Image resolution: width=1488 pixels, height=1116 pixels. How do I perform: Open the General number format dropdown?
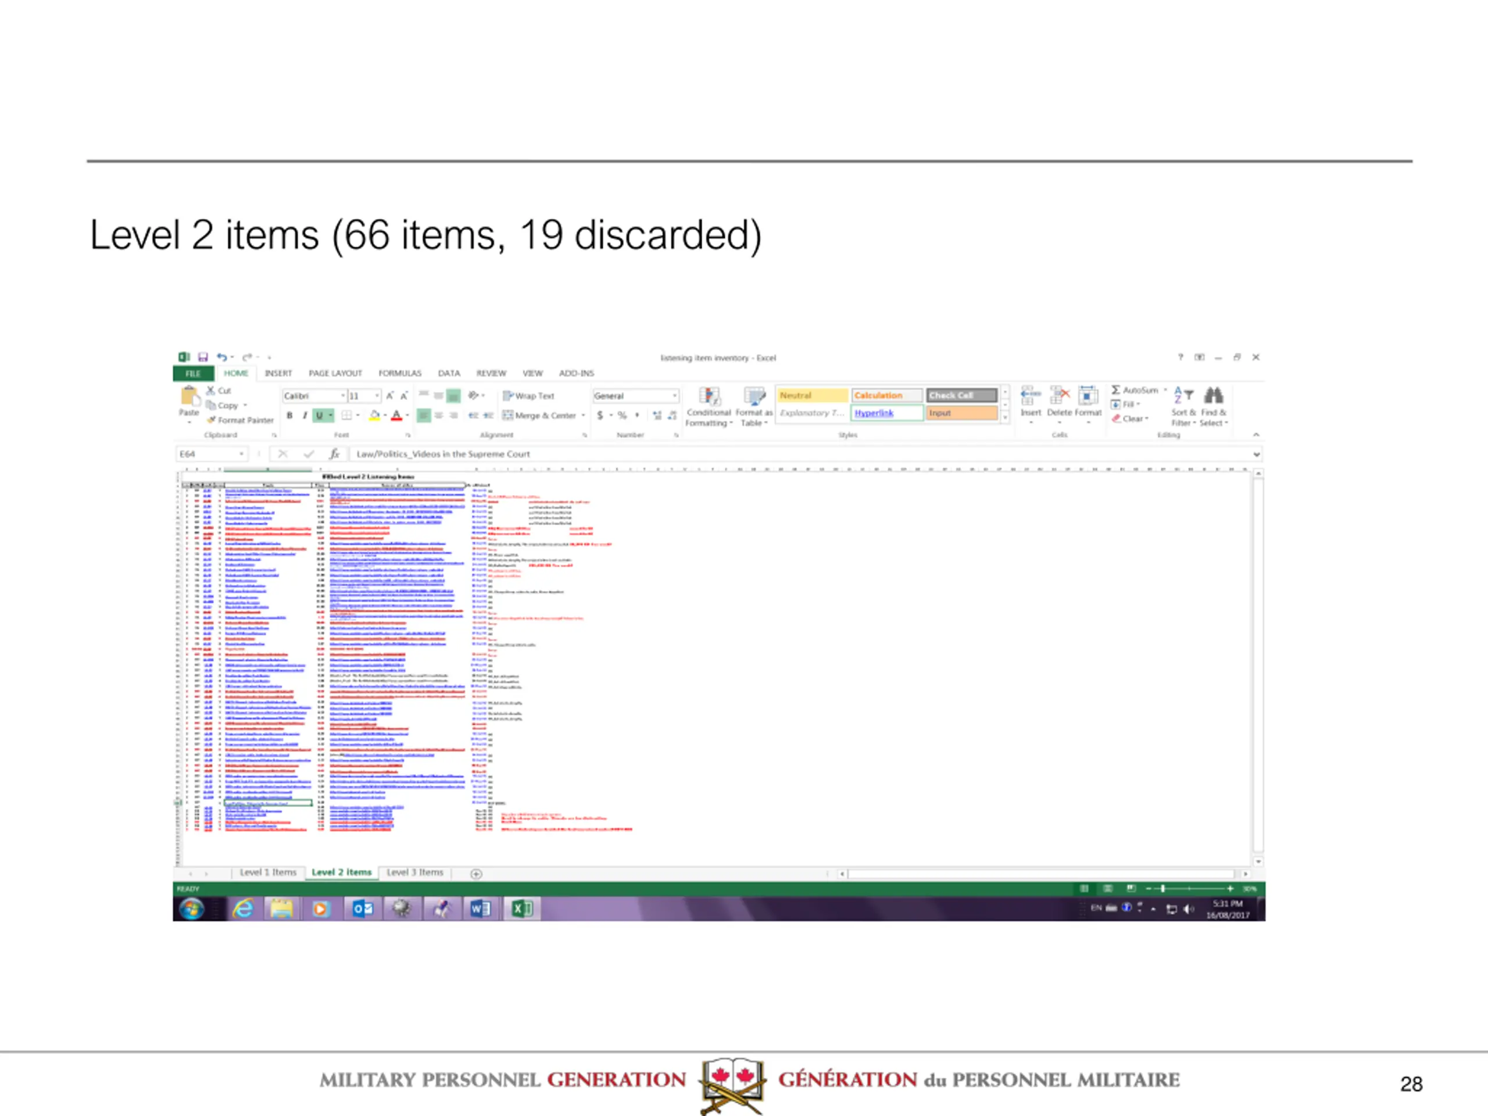click(x=674, y=396)
